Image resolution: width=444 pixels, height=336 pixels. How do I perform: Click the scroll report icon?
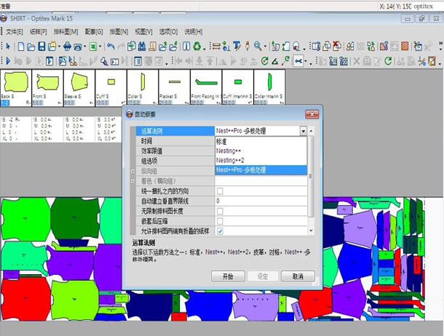[152, 47]
